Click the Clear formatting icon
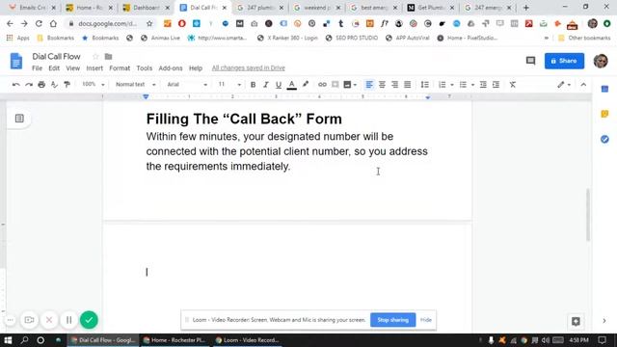This screenshot has height=347, width=617. (512, 85)
